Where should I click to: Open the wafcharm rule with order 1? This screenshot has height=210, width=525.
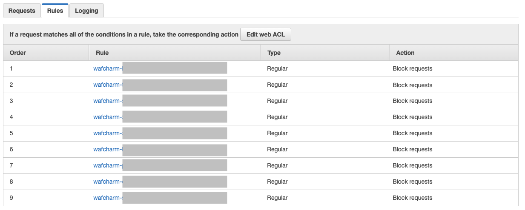click(107, 68)
